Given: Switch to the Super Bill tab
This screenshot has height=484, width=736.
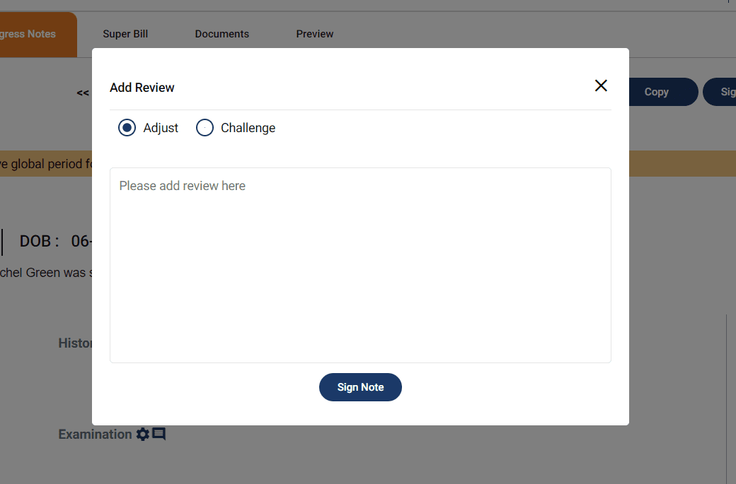Looking at the screenshot, I should [x=125, y=33].
